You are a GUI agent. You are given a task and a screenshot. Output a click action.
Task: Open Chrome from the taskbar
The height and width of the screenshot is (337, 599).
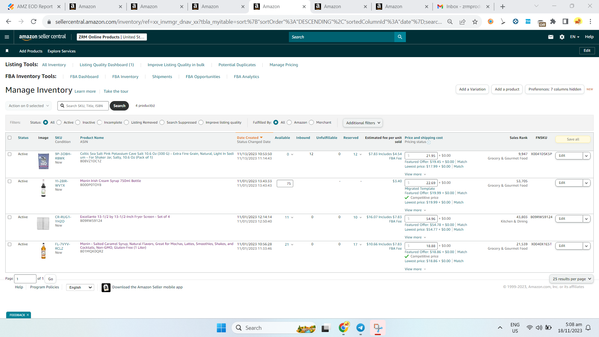click(x=344, y=328)
